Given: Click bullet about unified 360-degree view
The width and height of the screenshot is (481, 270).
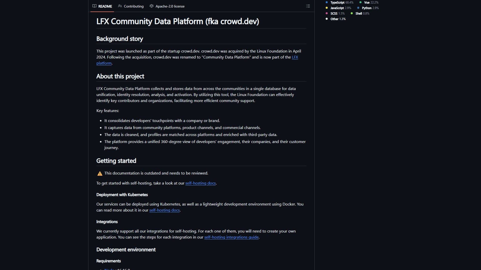Looking at the screenshot, I should (x=205, y=144).
